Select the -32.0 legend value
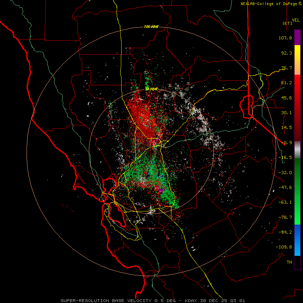 click(x=285, y=173)
